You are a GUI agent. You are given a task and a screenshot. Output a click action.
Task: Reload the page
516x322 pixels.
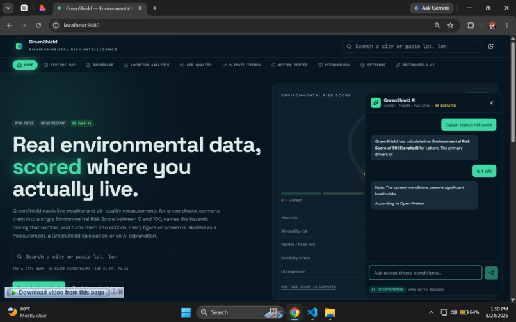point(38,26)
